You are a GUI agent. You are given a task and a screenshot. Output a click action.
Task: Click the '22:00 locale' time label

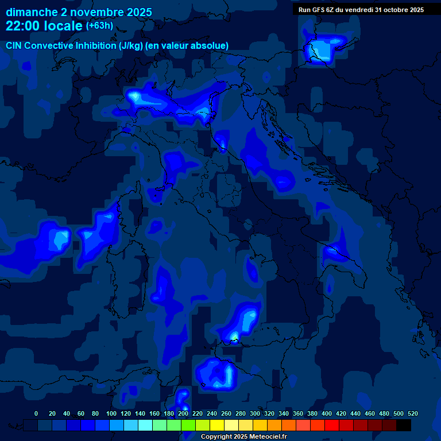tap(44, 26)
